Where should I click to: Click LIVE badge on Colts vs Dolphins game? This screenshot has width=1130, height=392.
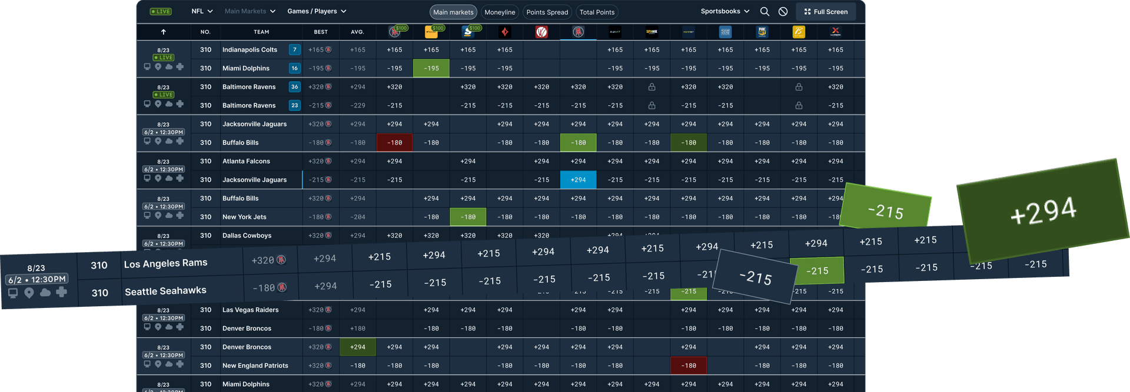point(163,58)
